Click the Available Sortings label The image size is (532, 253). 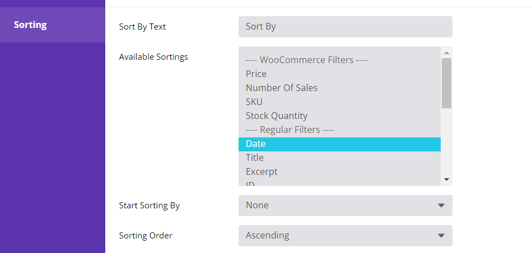point(153,57)
